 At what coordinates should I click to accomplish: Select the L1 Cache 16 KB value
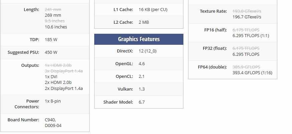click(153, 10)
